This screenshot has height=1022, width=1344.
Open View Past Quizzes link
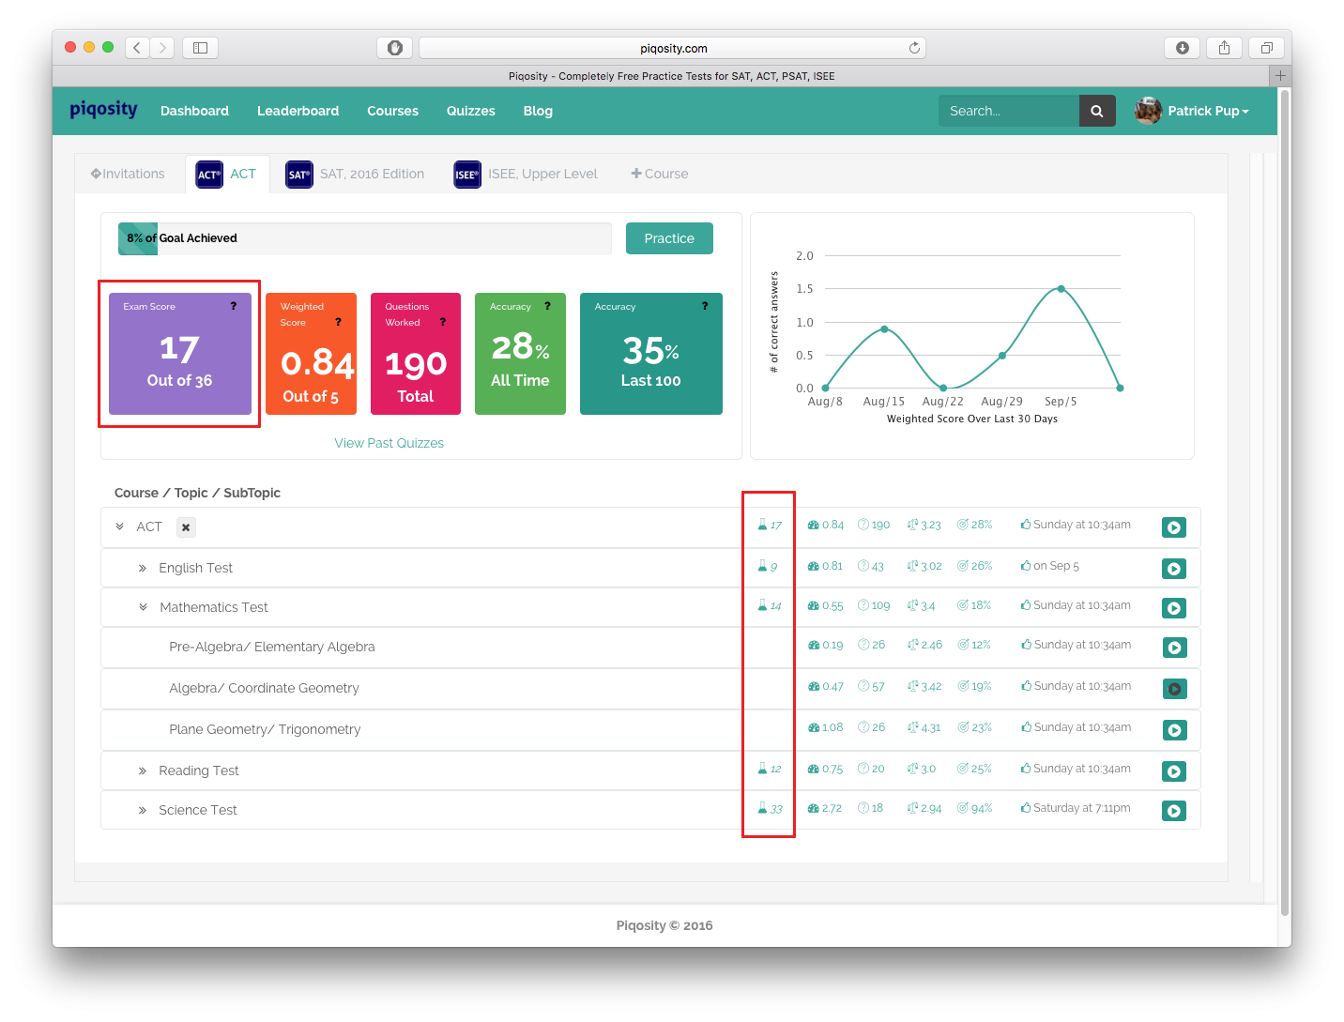tap(389, 443)
